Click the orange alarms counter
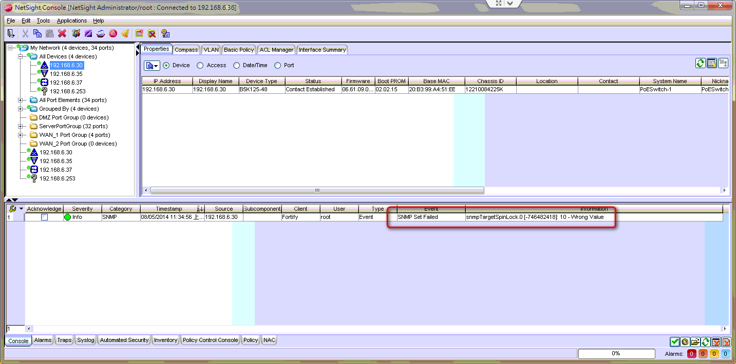 pyautogui.click(x=703, y=354)
